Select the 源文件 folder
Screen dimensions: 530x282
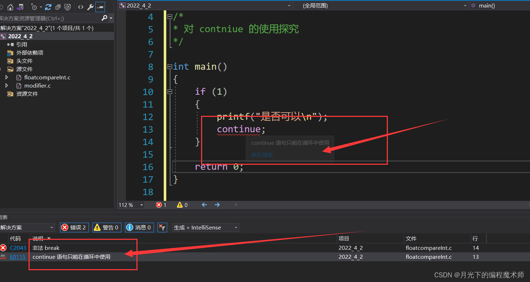(x=24, y=69)
